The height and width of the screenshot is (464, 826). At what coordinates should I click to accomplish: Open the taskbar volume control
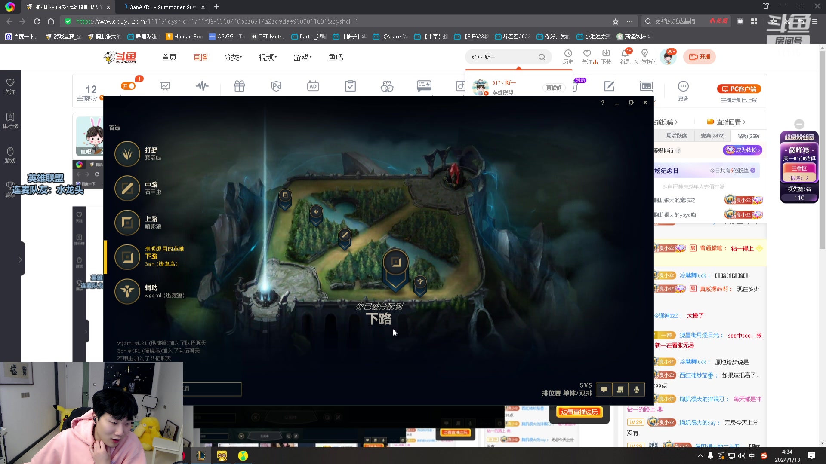click(741, 456)
